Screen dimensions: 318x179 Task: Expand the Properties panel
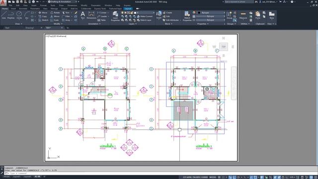coord(203,24)
